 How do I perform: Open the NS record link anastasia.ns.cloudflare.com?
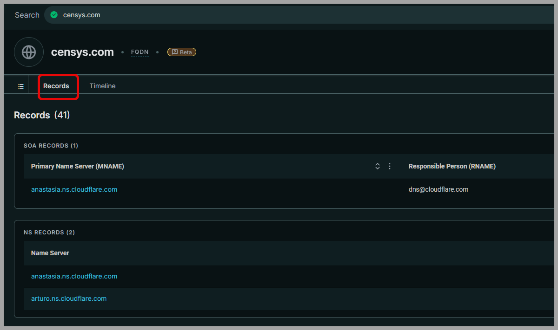point(74,276)
